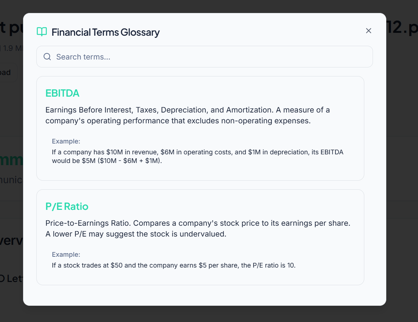418x322 pixels.
Task: Dismiss the Financial Terms Glossary dialog
Action: coord(368,31)
